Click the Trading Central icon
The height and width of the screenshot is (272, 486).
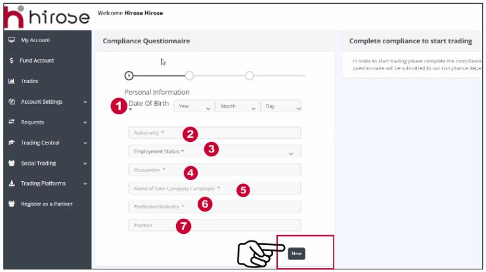point(11,143)
